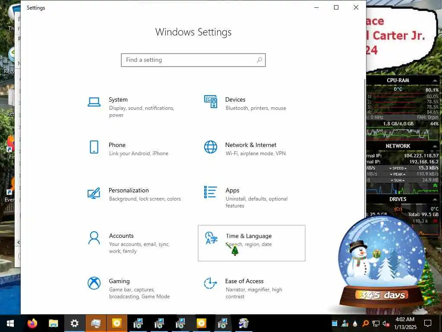Click the blue square tray icon

tap(335, 323)
